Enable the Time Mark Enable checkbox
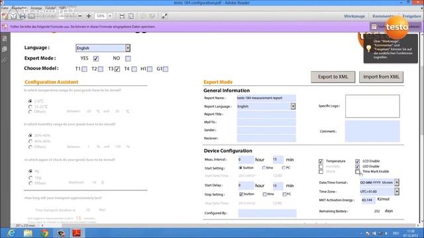Screen dimensions: 424x238 [x=358, y=172]
